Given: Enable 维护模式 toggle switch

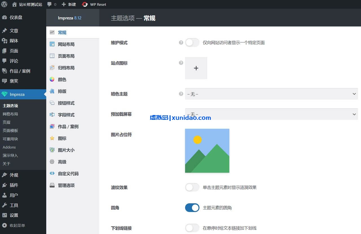Looking at the screenshot, I should tap(192, 43).
